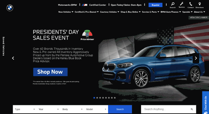Click the Price Advisor gauge icon
Image resolution: width=209 pixels, height=114 pixels.
tap(87, 33)
